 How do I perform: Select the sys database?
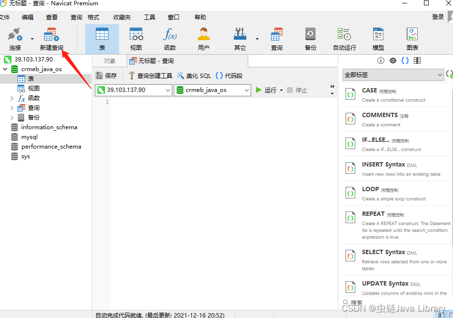(x=25, y=156)
